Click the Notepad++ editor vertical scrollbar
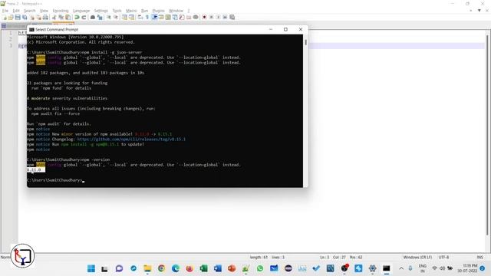491x276 pixels. click(x=487, y=135)
